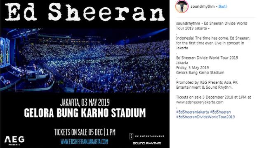The height and width of the screenshot is (148, 264).
Task: Open the #EdSheeranJakarta hashtag
Action: pos(193,112)
